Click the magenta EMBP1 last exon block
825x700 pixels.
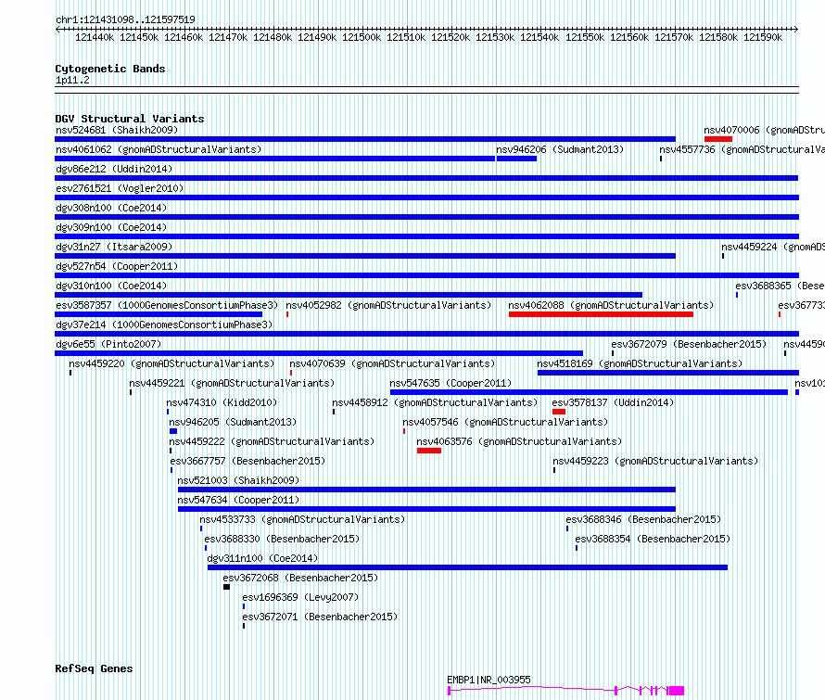coord(676,691)
